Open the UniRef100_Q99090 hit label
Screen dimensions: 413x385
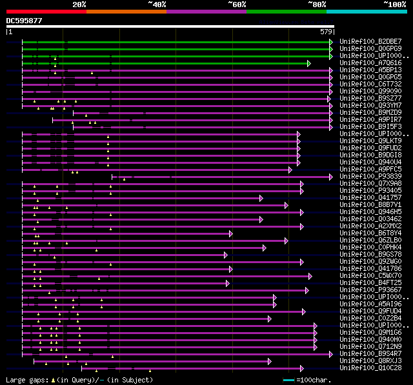pyautogui.click(x=370, y=92)
